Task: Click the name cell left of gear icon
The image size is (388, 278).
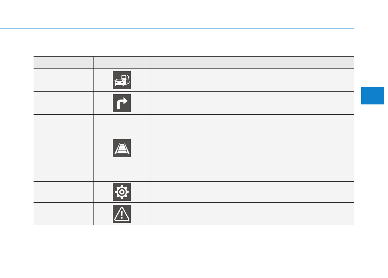Action: [x=63, y=192]
